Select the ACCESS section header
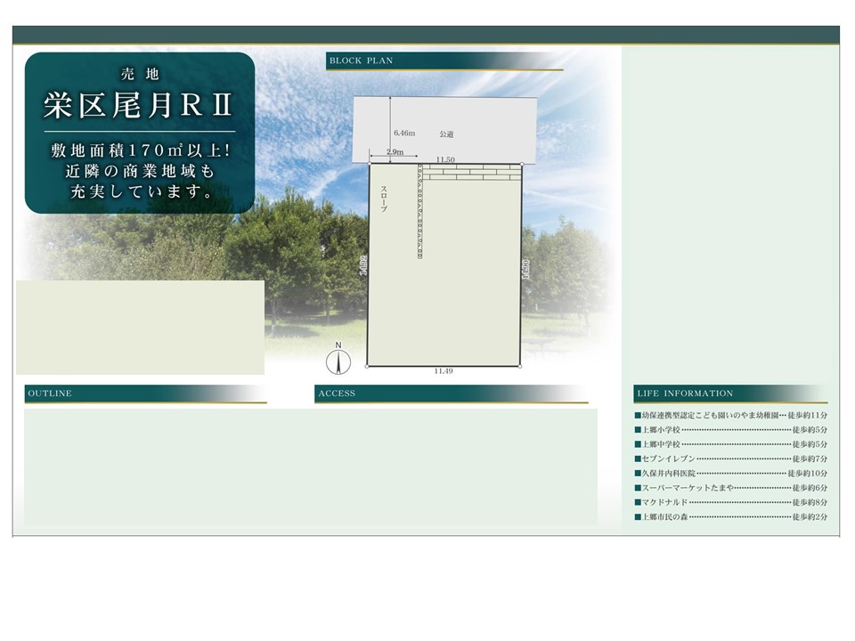The height and width of the screenshot is (641, 855). pyautogui.click(x=337, y=394)
